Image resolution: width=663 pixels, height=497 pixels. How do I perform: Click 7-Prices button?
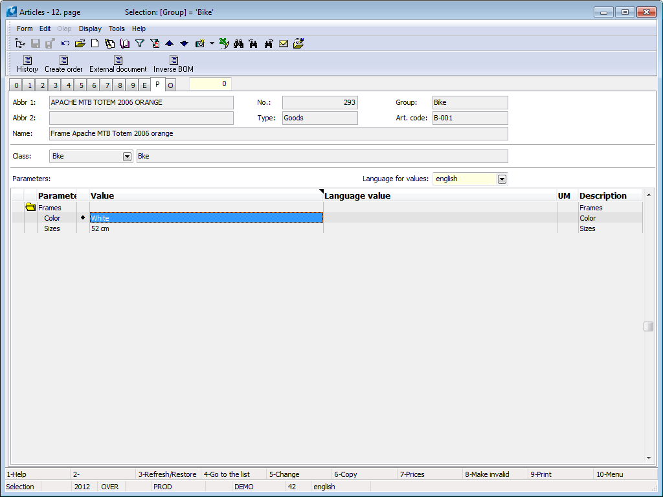[x=430, y=474]
